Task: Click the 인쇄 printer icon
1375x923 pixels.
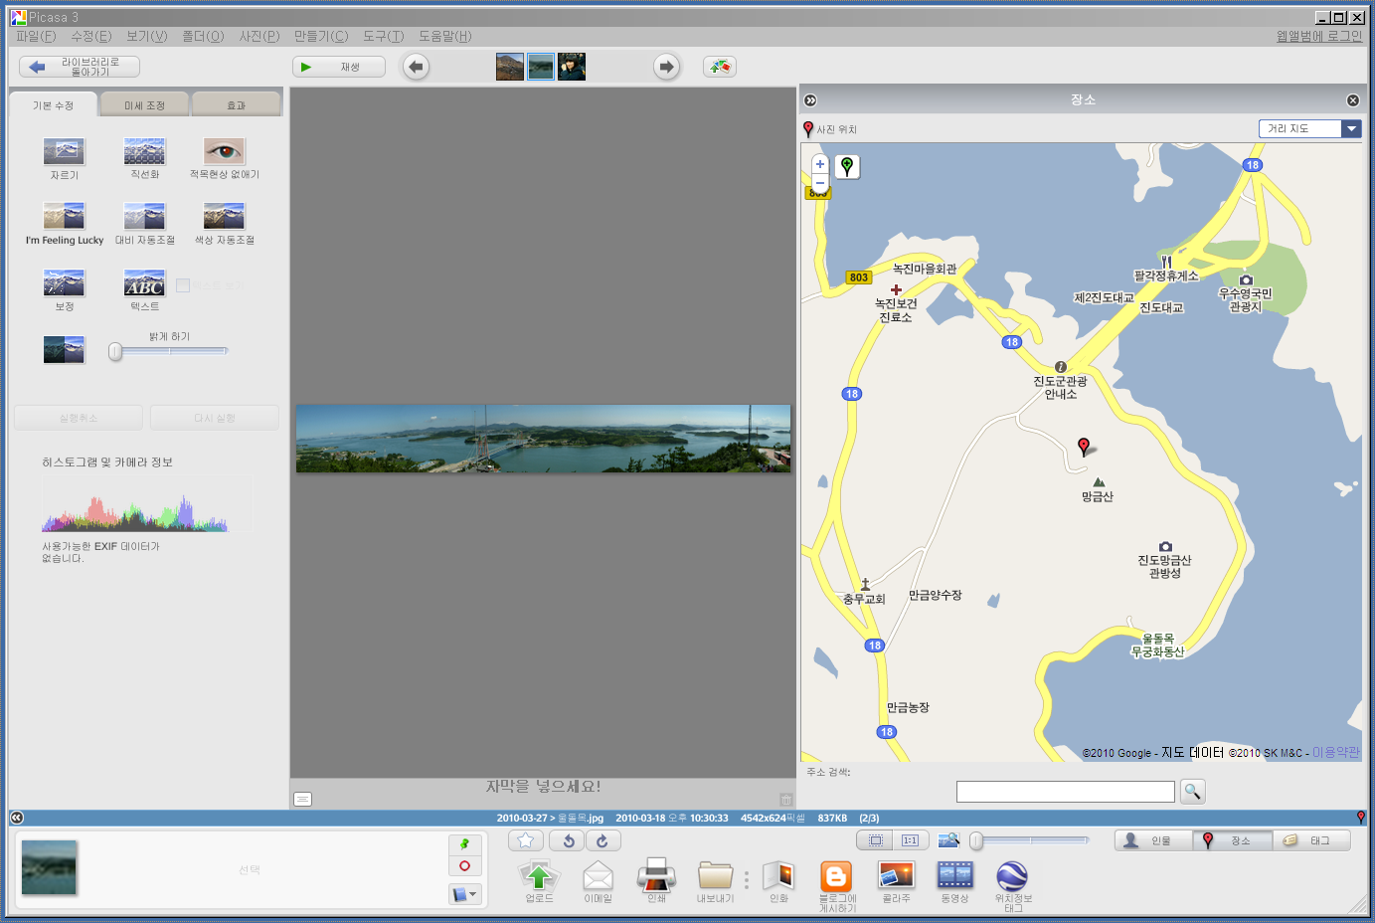Action: (x=656, y=876)
